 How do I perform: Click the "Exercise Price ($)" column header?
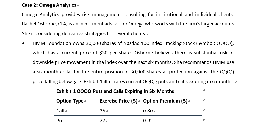coord(118,101)
